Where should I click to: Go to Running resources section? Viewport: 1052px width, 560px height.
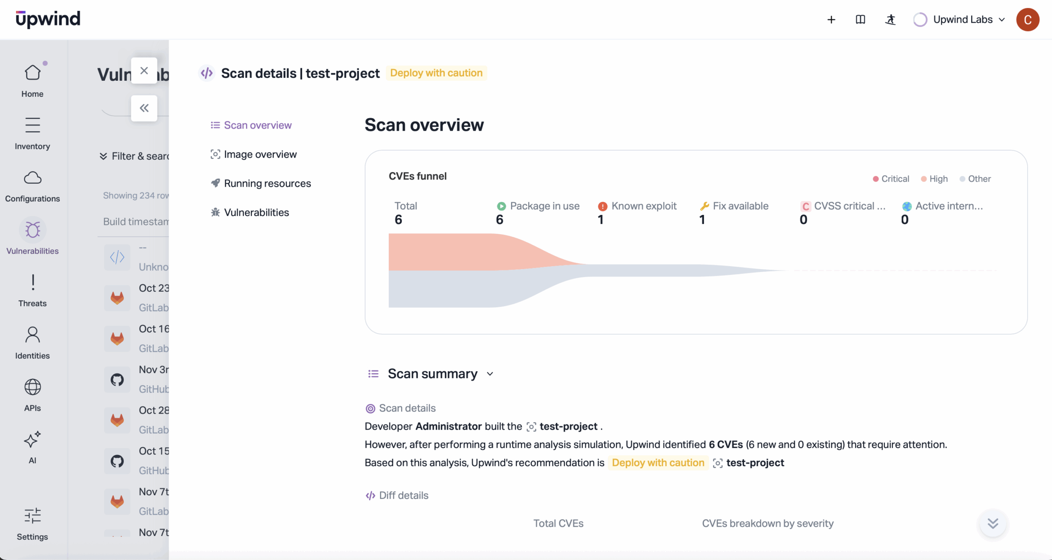click(267, 183)
